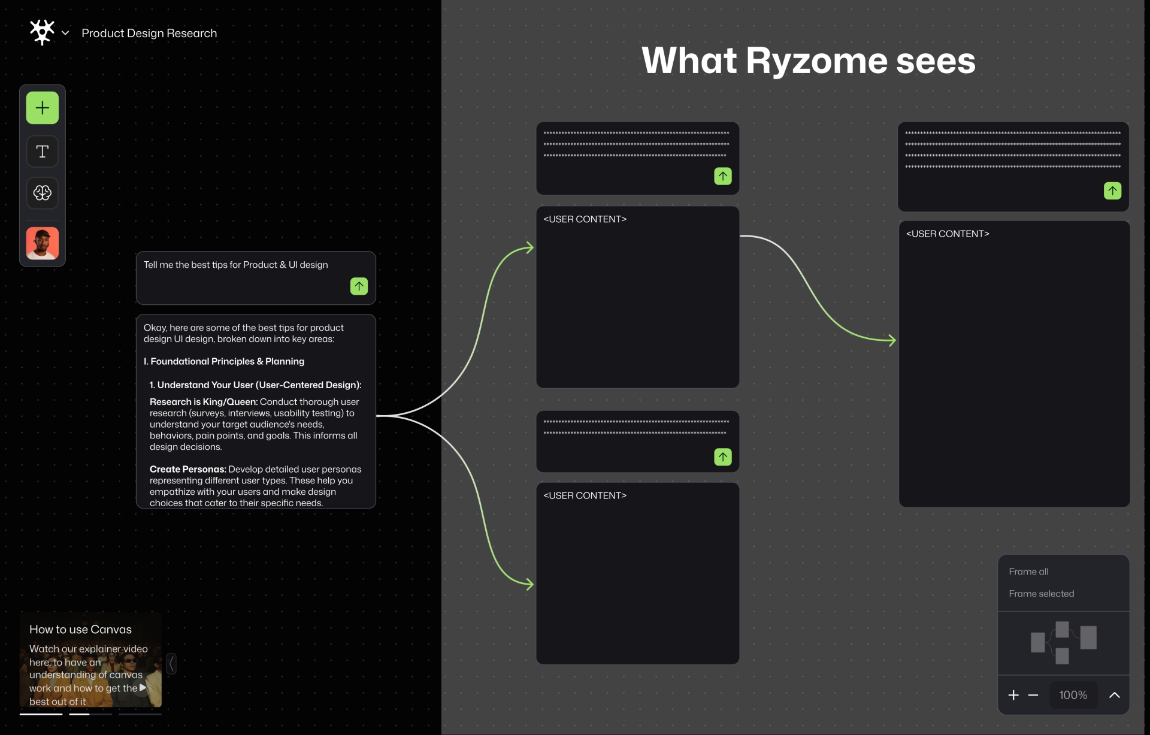1150x735 pixels.
Task: Select the Frame selected option
Action: click(x=1041, y=593)
